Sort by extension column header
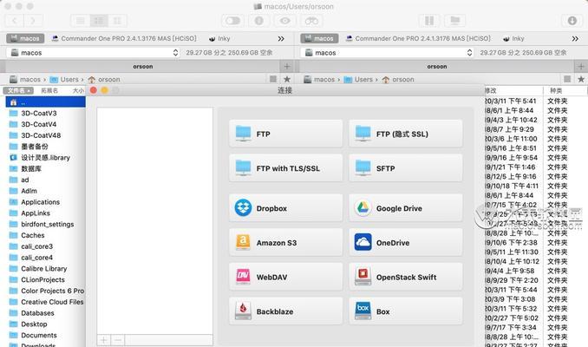The width and height of the screenshot is (588, 347). [49, 90]
